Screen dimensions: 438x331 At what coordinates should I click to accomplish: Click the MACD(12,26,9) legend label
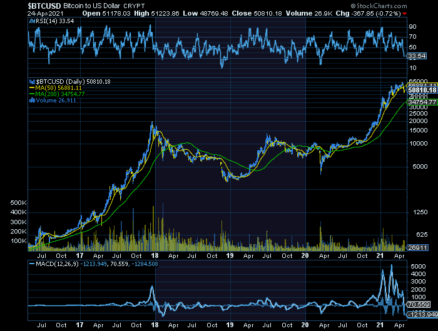(58, 264)
